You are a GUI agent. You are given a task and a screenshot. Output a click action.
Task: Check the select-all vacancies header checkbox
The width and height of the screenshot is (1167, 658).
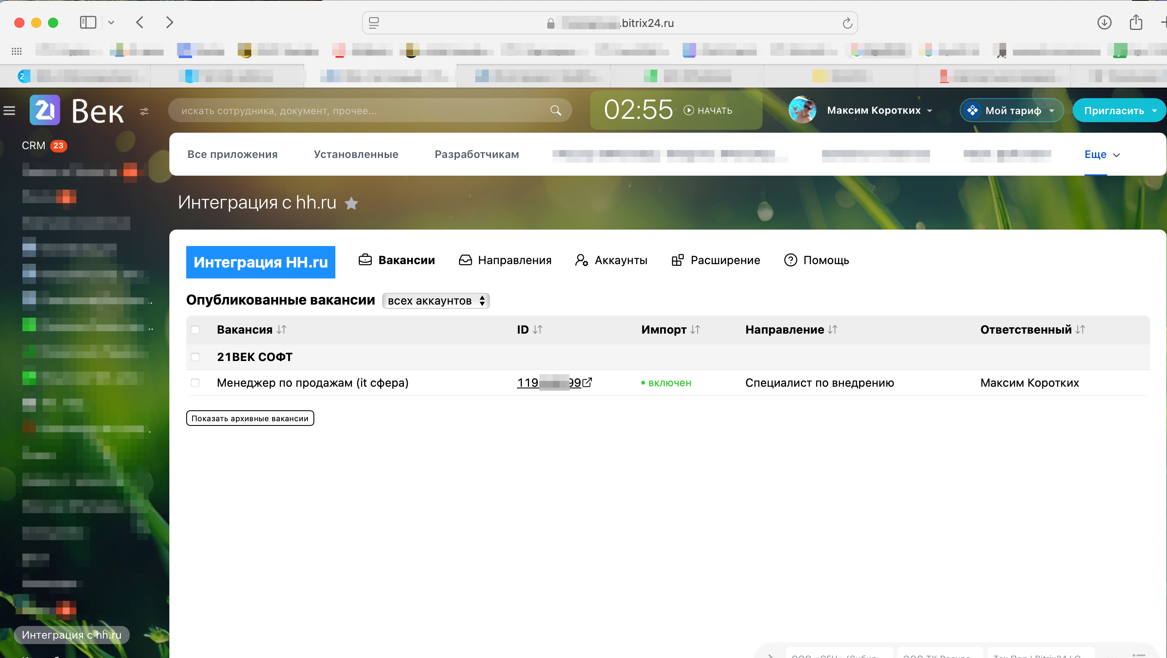(x=195, y=329)
